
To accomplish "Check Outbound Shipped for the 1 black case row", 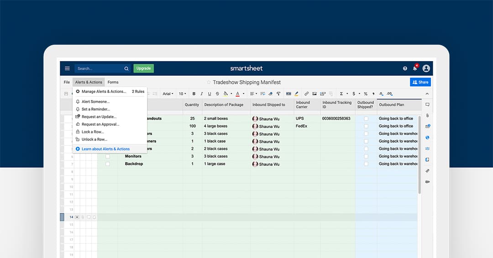I will [366, 141].
